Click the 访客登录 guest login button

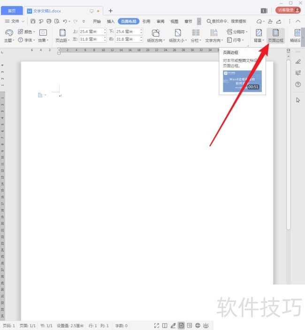(x=288, y=10)
